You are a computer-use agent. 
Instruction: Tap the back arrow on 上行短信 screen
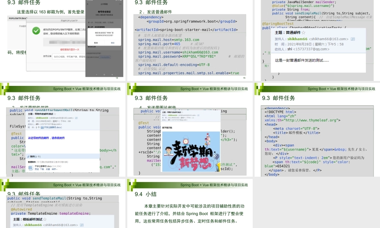(x=88, y=4)
